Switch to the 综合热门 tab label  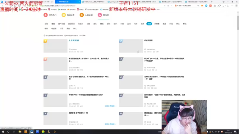(x=53, y=15)
